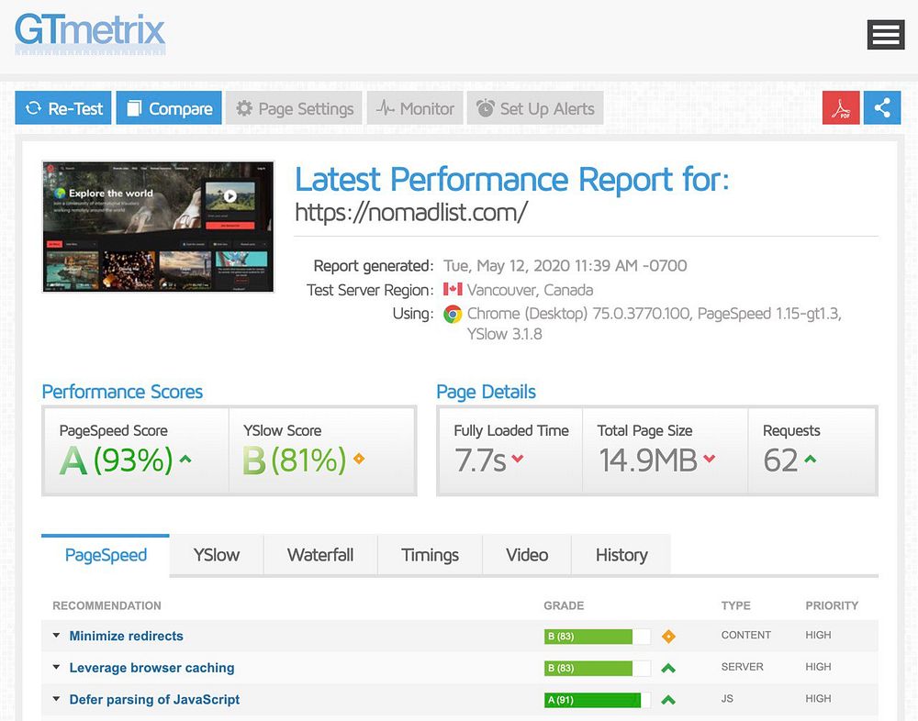Click the Compare button
Image resolution: width=918 pixels, height=721 pixels.
[x=169, y=107]
